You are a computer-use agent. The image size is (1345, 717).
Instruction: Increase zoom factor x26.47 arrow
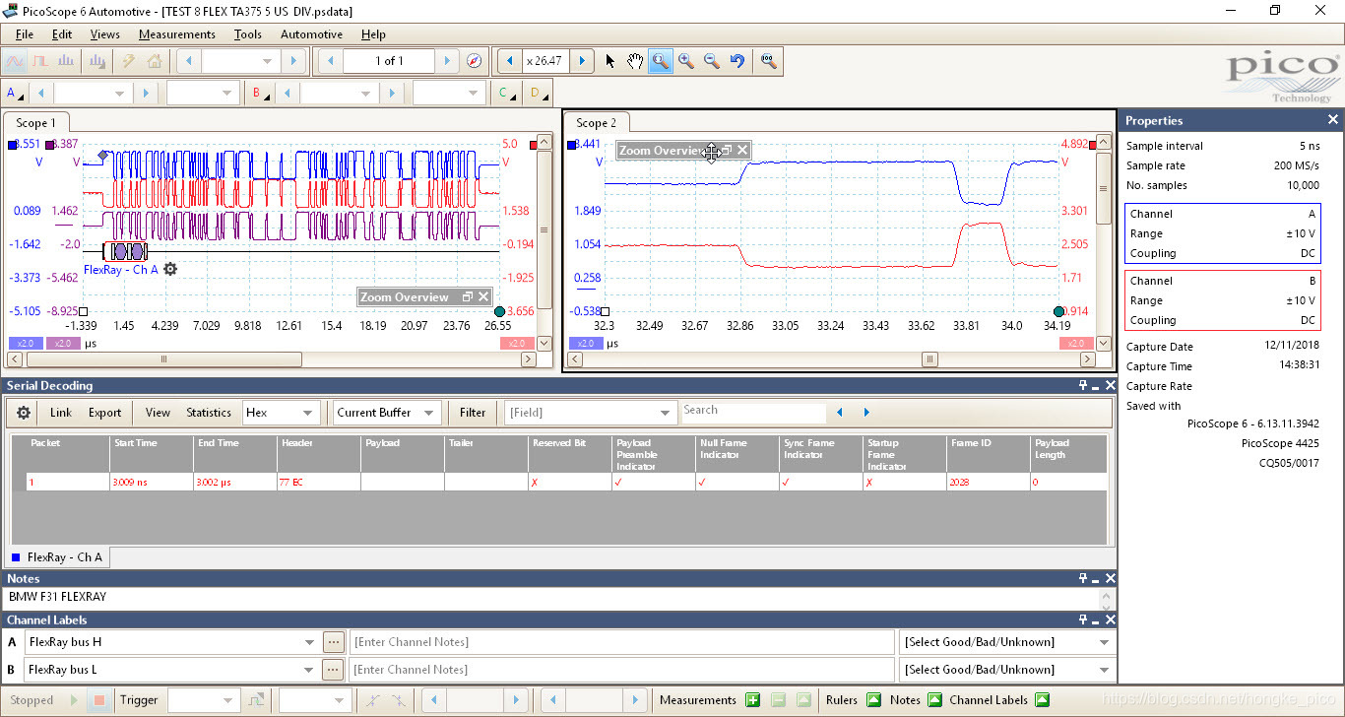point(582,61)
